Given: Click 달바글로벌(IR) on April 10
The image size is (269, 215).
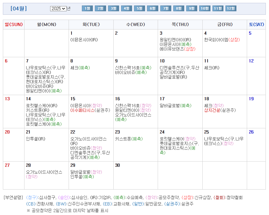Looking at the screenshot, I should pyautogui.click(x=173, y=77).
